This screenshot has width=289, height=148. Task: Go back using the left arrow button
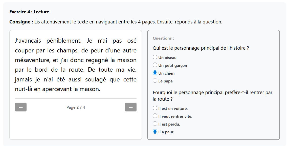pyautogui.click(x=20, y=107)
